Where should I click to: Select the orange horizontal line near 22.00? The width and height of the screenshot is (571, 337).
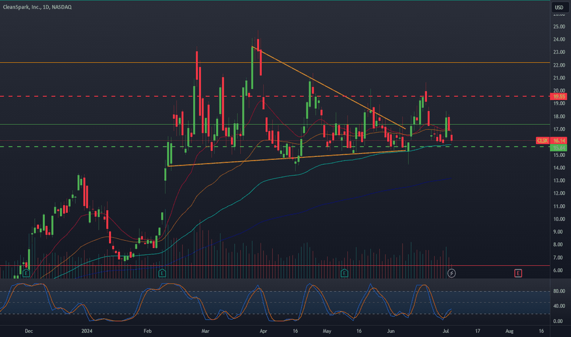275,62
